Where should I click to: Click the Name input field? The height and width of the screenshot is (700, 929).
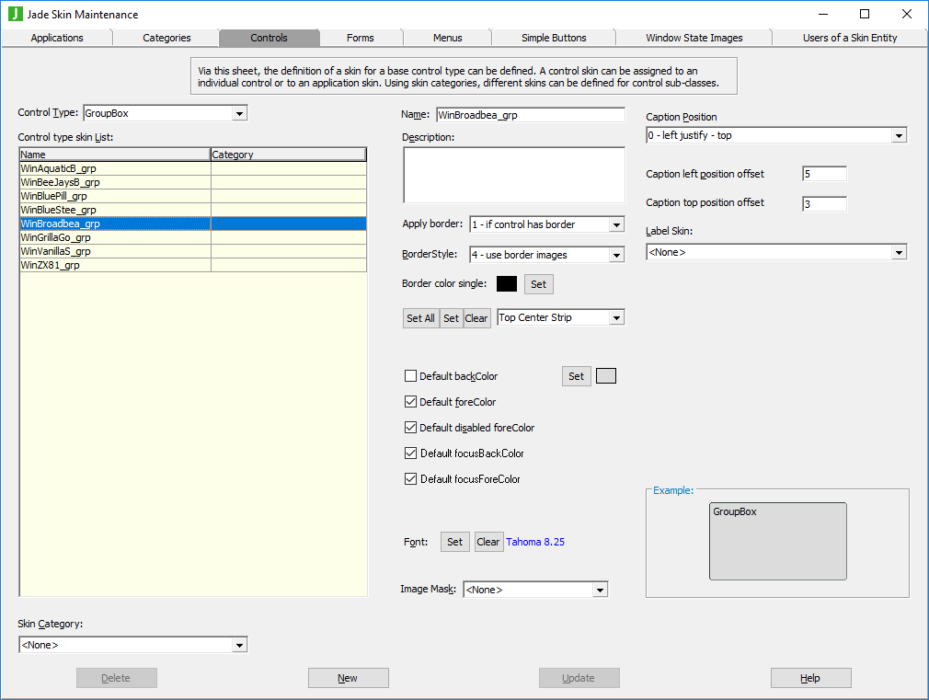click(x=530, y=115)
